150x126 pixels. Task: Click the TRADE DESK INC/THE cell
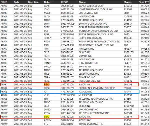[x=91, y=124]
